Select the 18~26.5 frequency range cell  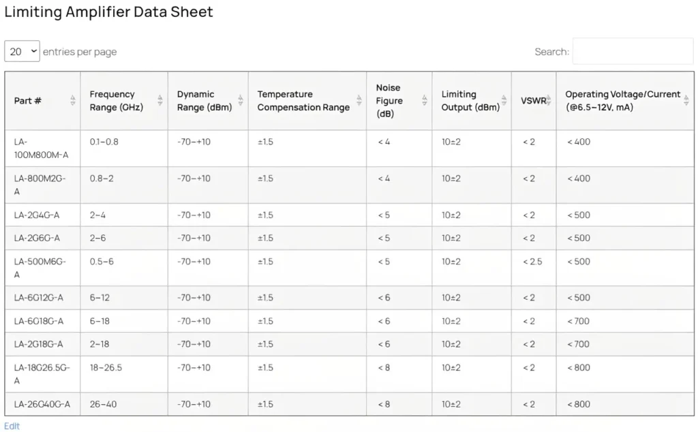pos(106,368)
